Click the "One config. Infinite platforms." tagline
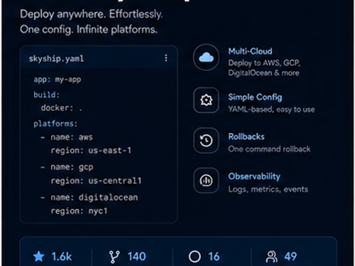The image size is (355, 266). [89, 30]
